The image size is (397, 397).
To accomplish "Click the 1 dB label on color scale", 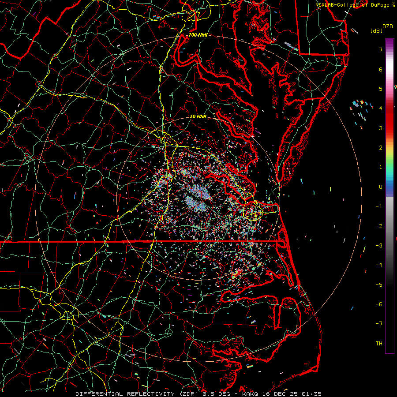I will (381, 167).
